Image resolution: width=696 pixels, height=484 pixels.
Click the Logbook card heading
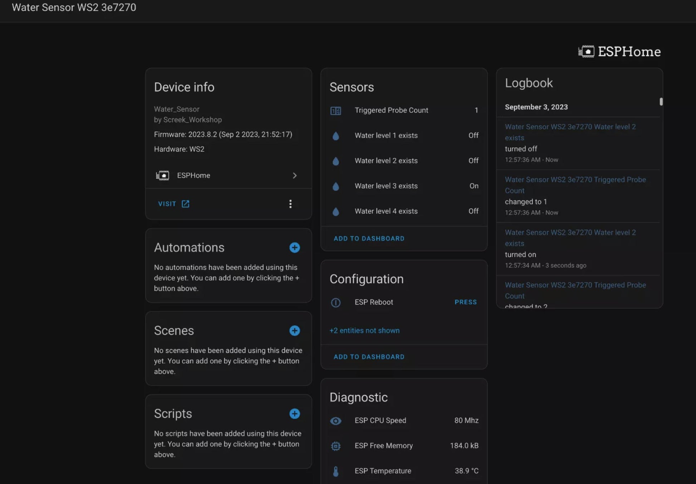click(x=529, y=83)
